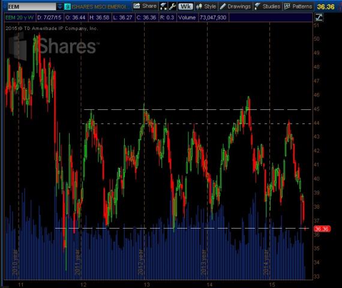The image size is (342, 288).
Task: Click the flask quick study icon
Action: [163, 7]
